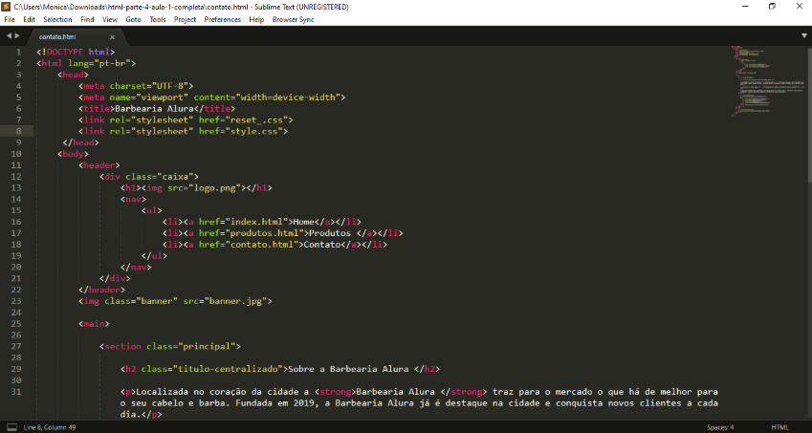Image resolution: width=812 pixels, height=433 pixels.
Task: Click the closing nav tag
Action: click(x=136, y=267)
